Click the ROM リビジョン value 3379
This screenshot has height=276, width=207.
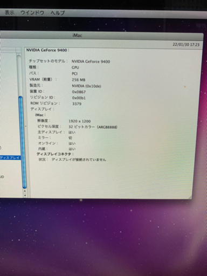pyautogui.click(x=77, y=103)
